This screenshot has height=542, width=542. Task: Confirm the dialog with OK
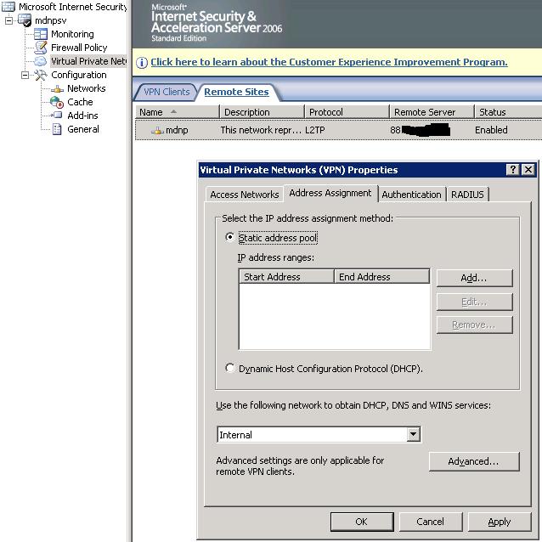362,522
